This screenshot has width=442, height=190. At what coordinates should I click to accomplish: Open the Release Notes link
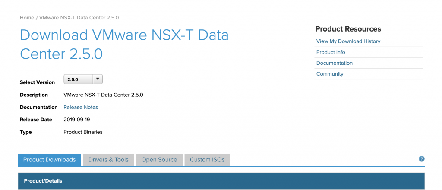pos(81,107)
